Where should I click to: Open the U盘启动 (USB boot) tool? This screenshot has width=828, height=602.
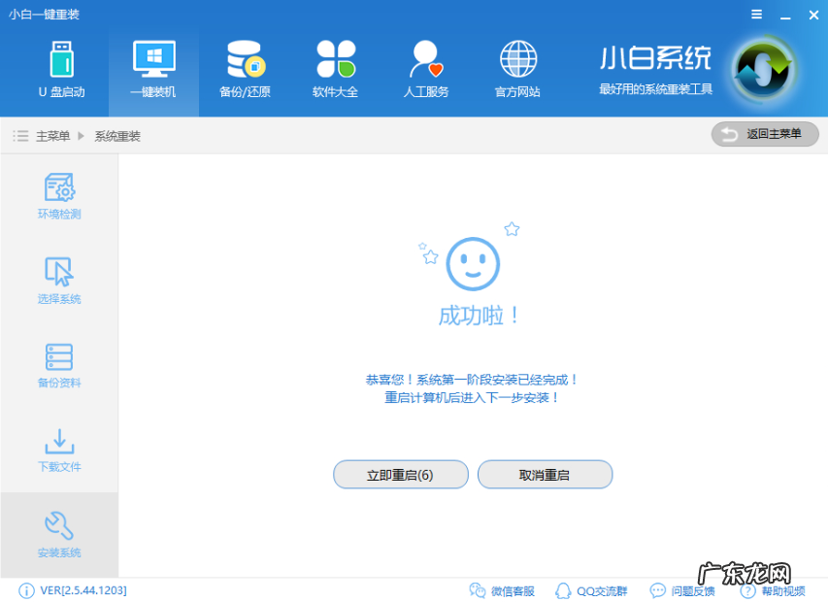[x=60, y=66]
